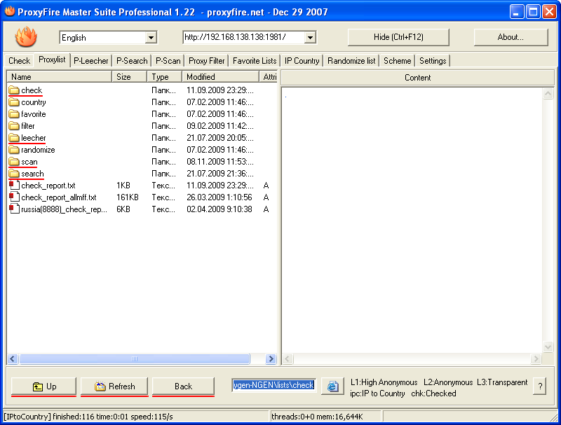
Task: Switch to the P-Leecher tab
Action: (91, 61)
